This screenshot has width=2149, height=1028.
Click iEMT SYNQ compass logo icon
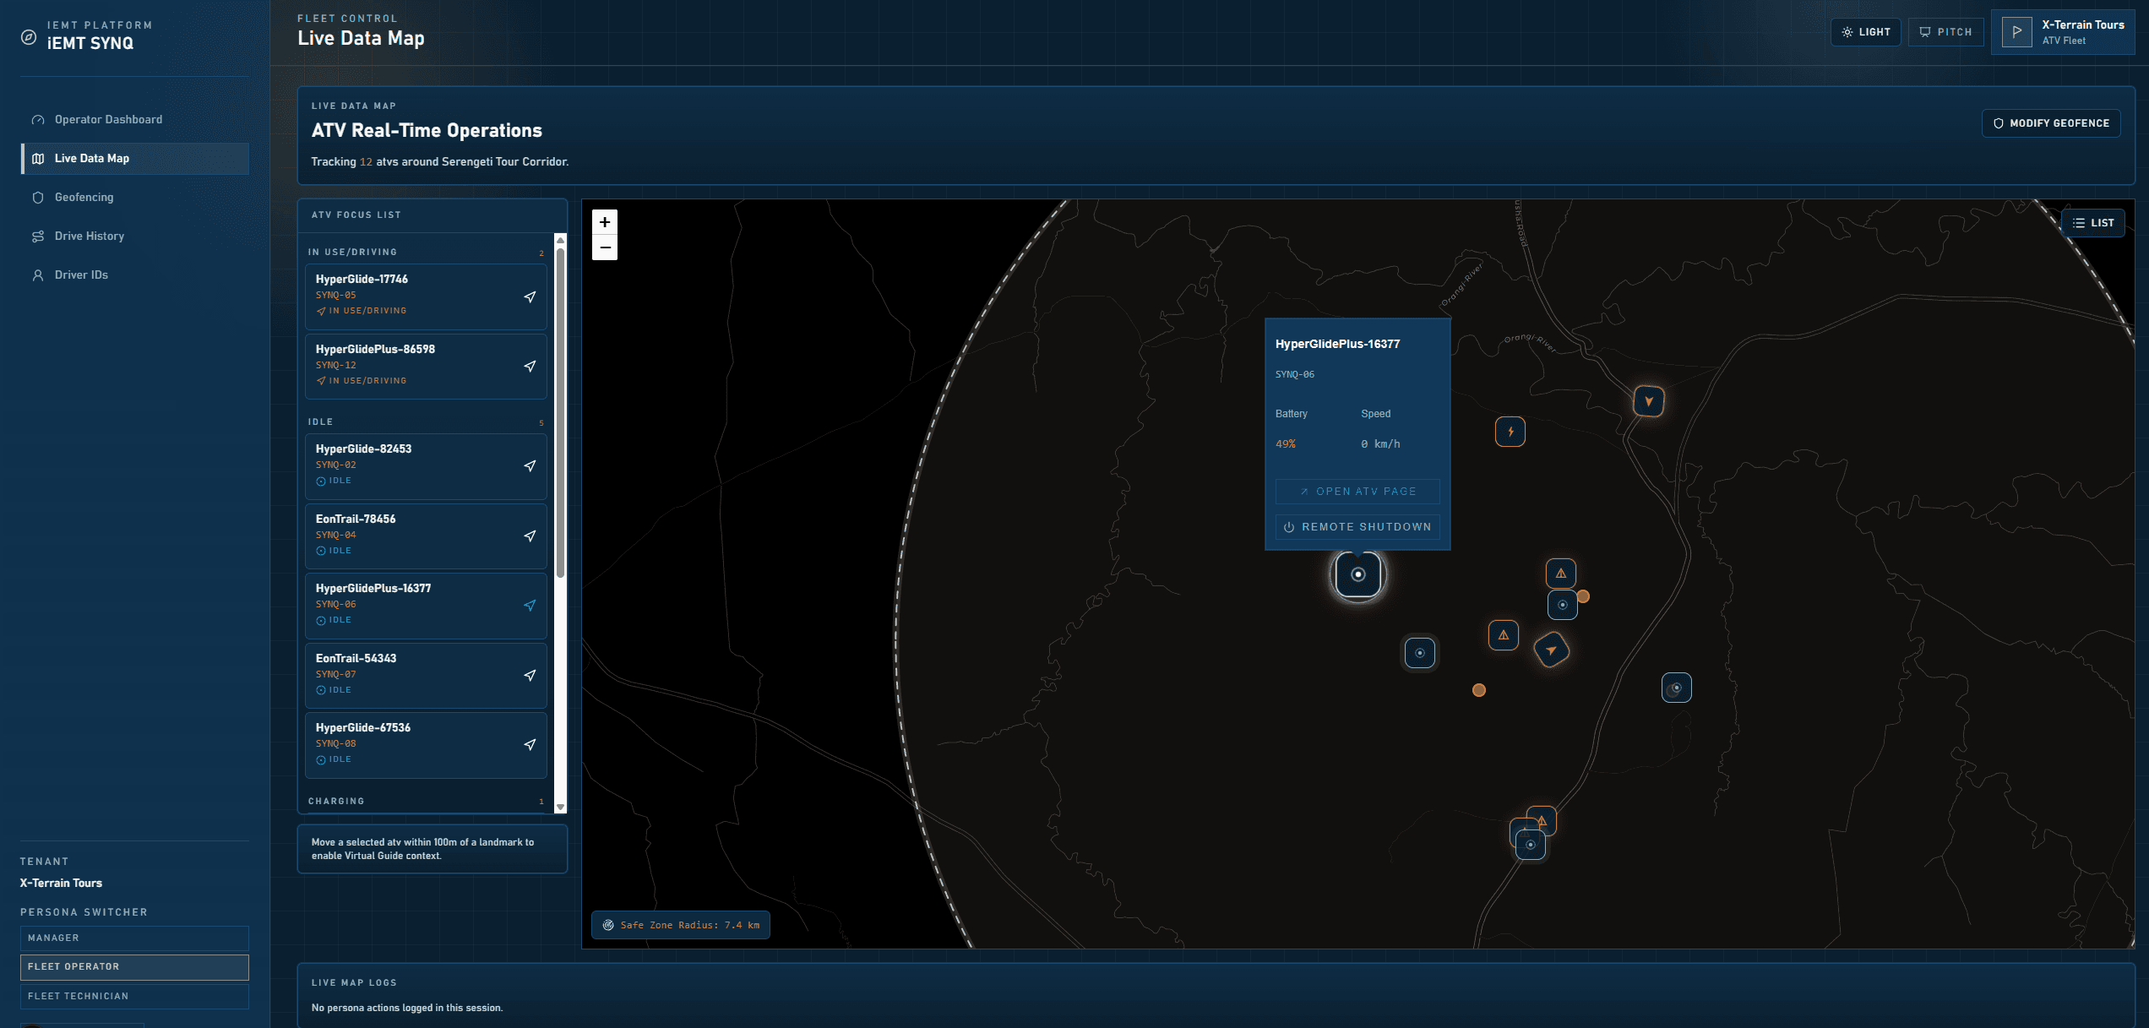29,36
